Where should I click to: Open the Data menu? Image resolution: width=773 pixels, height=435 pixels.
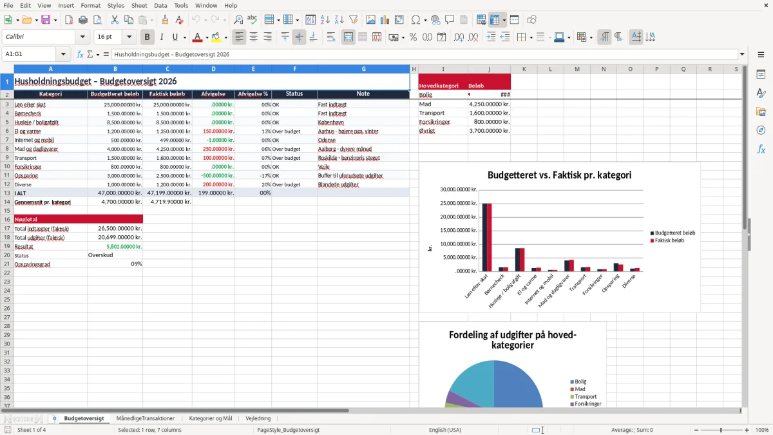(160, 5)
